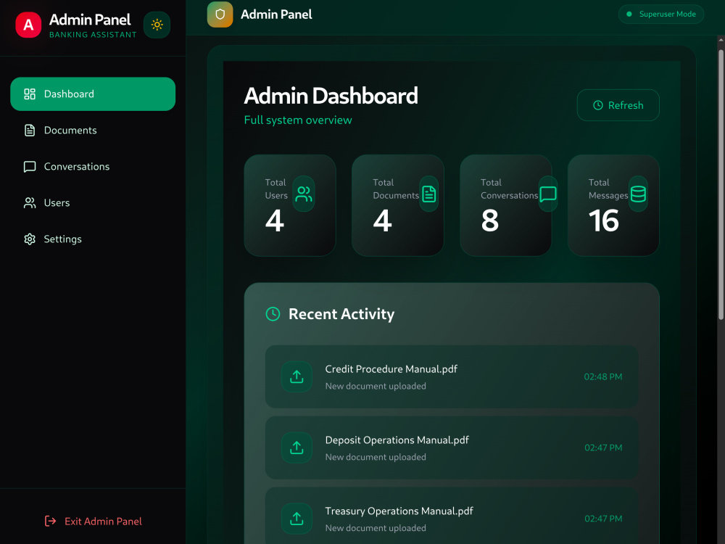Viewport: 725px width, 544px height.
Task: Open the Documents section
Action: [x=93, y=131]
